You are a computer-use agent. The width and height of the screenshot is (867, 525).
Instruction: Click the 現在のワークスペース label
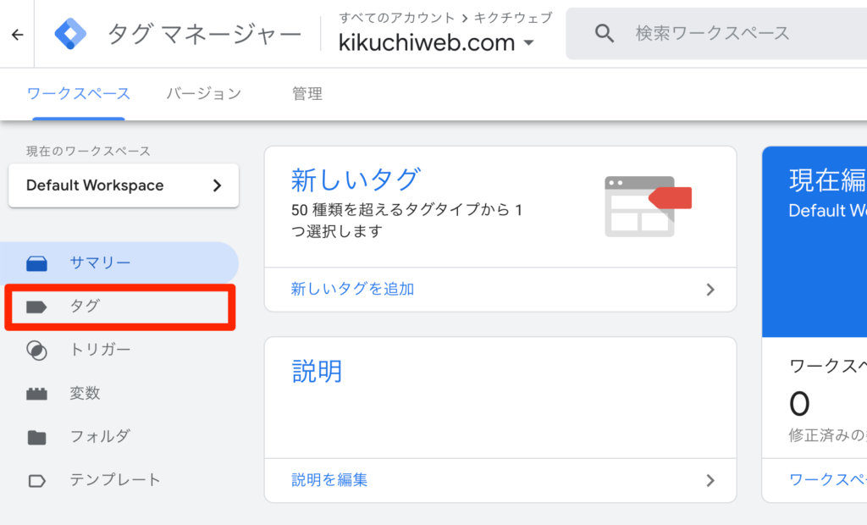(x=88, y=152)
